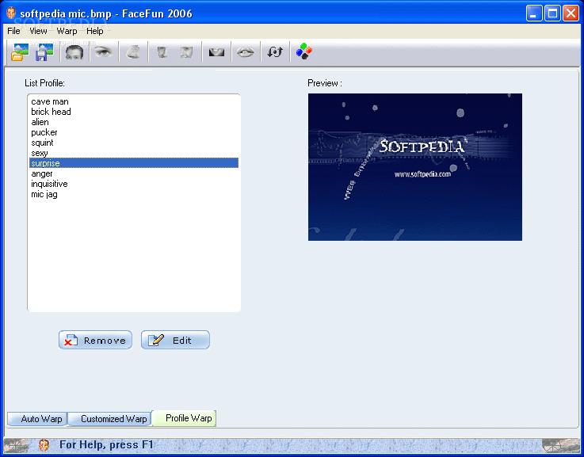Select the 'anger' profile
The image size is (584, 457).
134,173
